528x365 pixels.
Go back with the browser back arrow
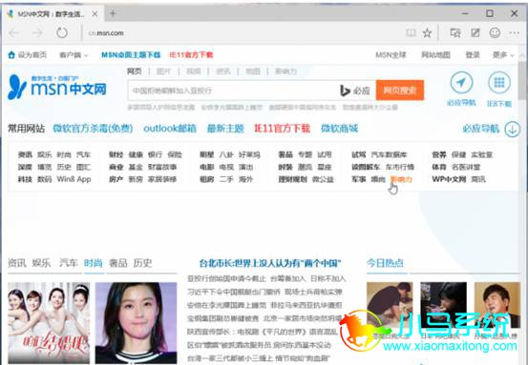pyautogui.click(x=14, y=33)
